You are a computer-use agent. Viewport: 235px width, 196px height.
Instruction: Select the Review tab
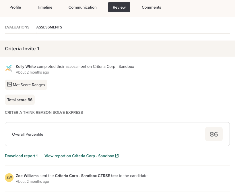pyautogui.click(x=119, y=7)
